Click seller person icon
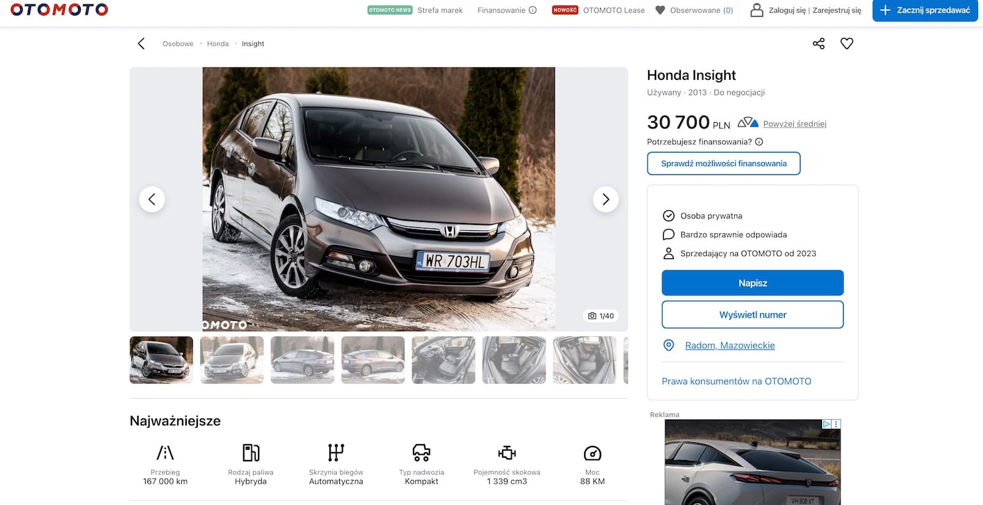983x505 pixels. pyautogui.click(x=668, y=253)
